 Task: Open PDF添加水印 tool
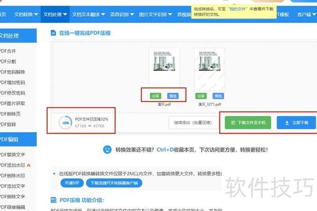tap(13, 165)
